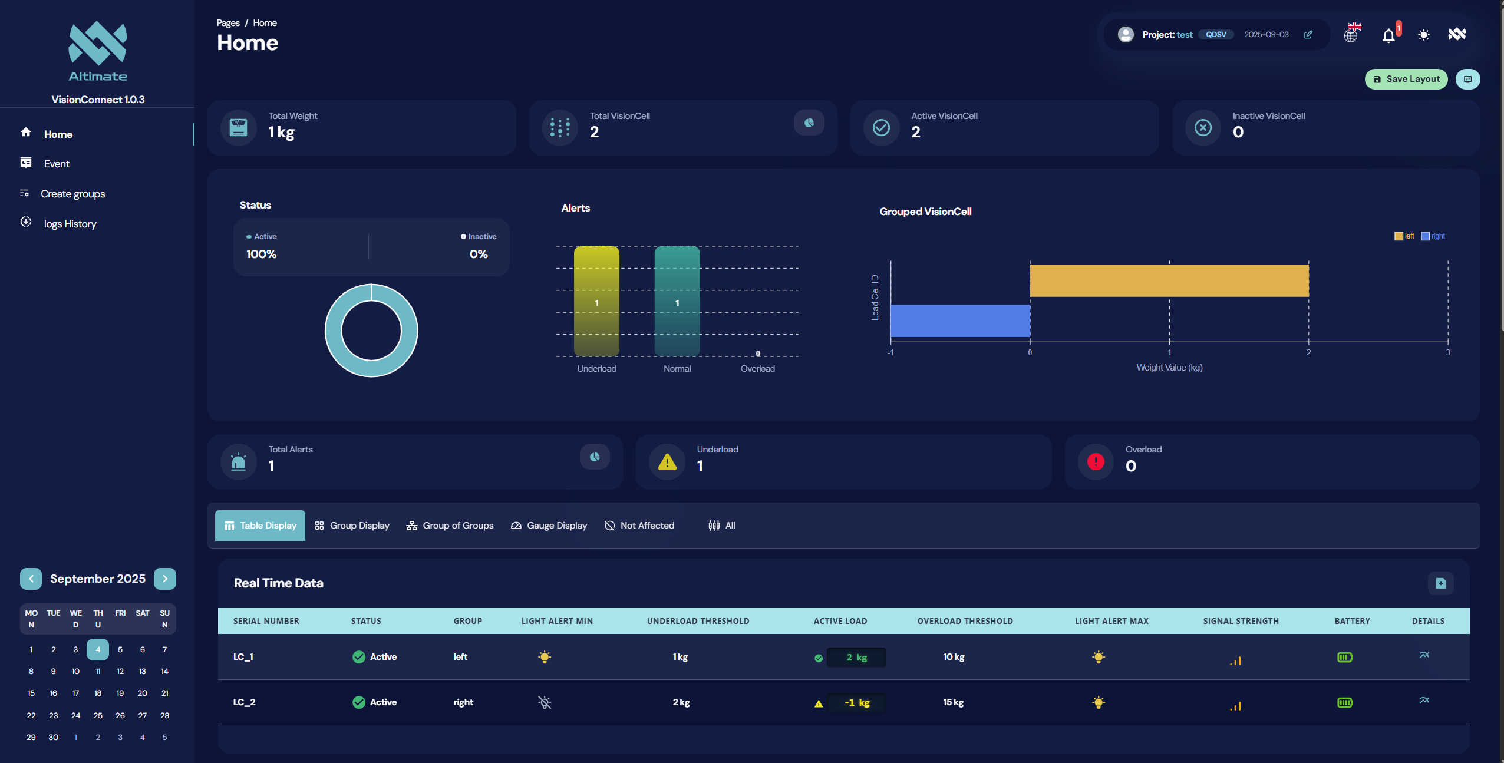
Task: Toggle the 'left' legend series
Action: [x=1404, y=236]
